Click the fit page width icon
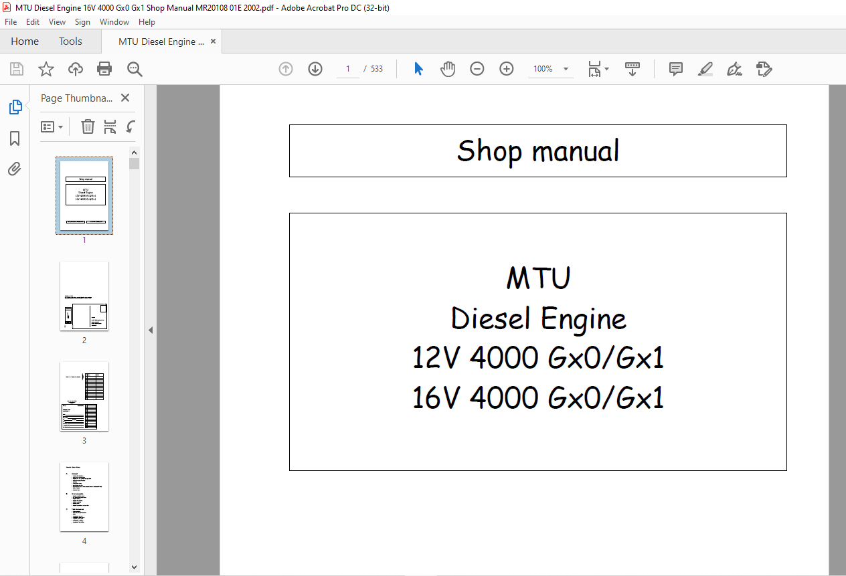 coord(594,69)
